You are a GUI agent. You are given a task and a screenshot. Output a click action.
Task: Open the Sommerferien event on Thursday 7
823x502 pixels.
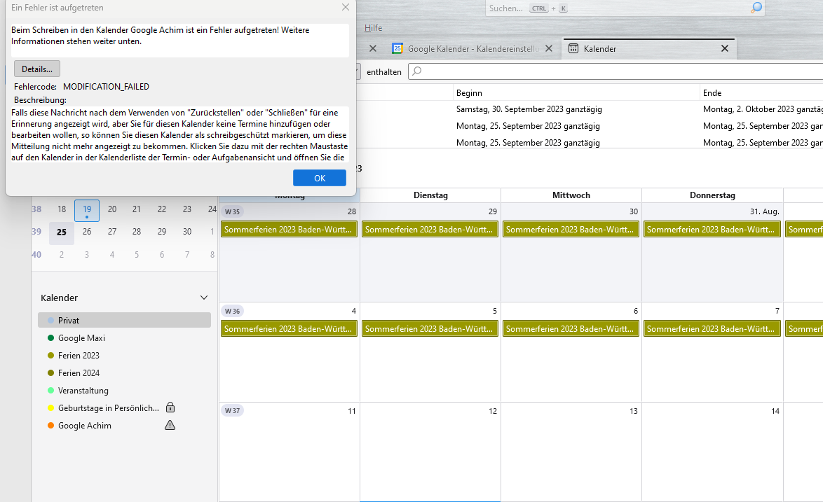point(712,329)
